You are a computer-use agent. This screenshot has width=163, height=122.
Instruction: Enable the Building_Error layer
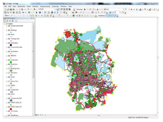pos(9,68)
